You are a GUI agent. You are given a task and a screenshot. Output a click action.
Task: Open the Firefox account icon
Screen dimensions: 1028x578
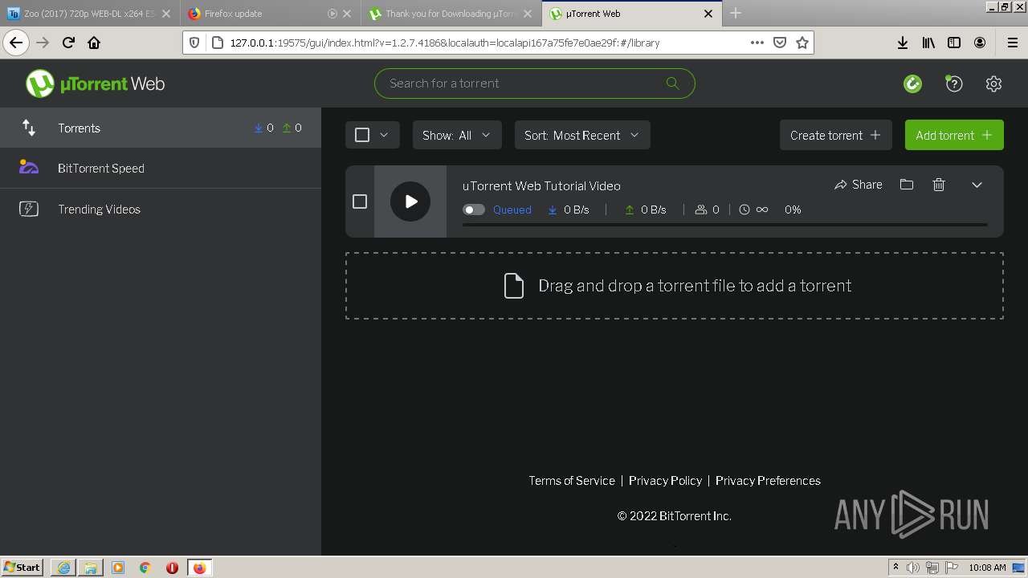pyautogui.click(x=980, y=43)
